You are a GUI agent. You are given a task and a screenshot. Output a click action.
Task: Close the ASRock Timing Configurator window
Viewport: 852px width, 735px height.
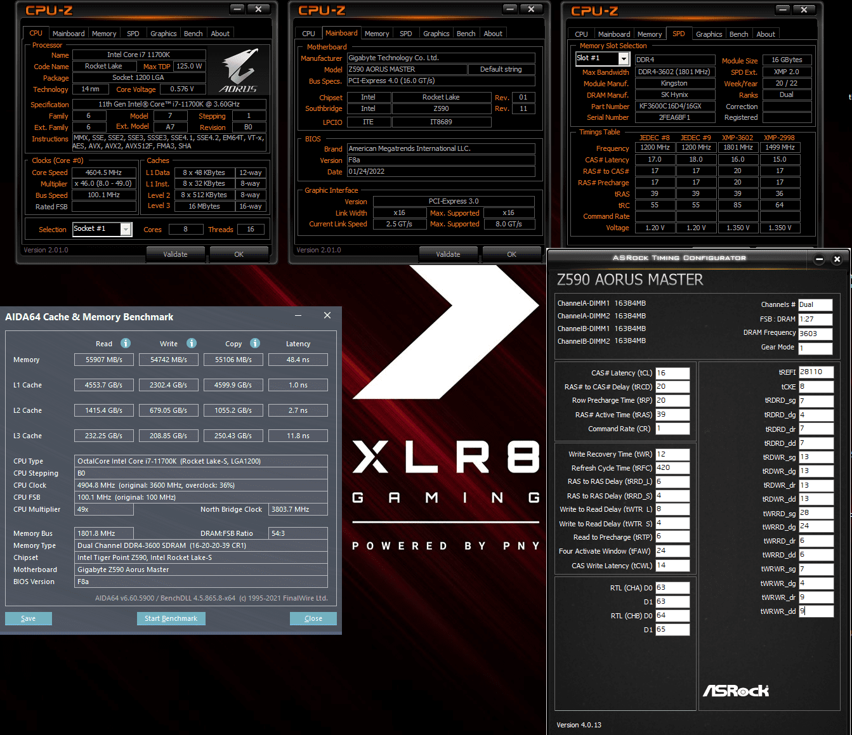[837, 259]
